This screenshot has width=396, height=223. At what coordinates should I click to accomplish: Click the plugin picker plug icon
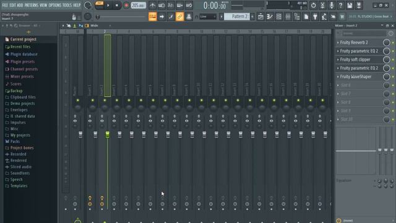(x=315, y=17)
